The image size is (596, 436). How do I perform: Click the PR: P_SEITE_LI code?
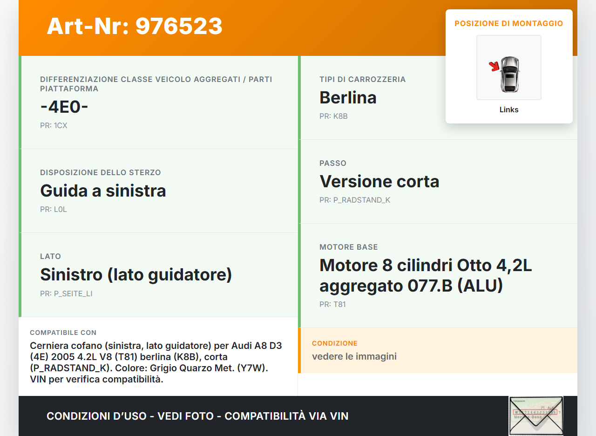(x=66, y=293)
